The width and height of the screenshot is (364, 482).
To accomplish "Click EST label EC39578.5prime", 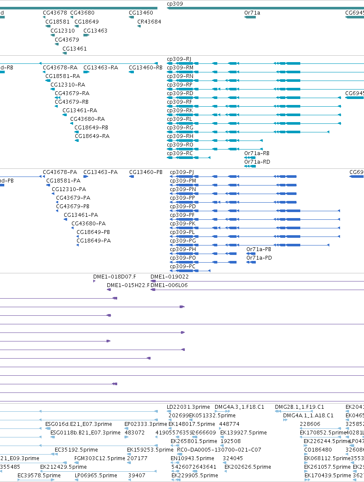I will pyautogui.click(x=39, y=476).
